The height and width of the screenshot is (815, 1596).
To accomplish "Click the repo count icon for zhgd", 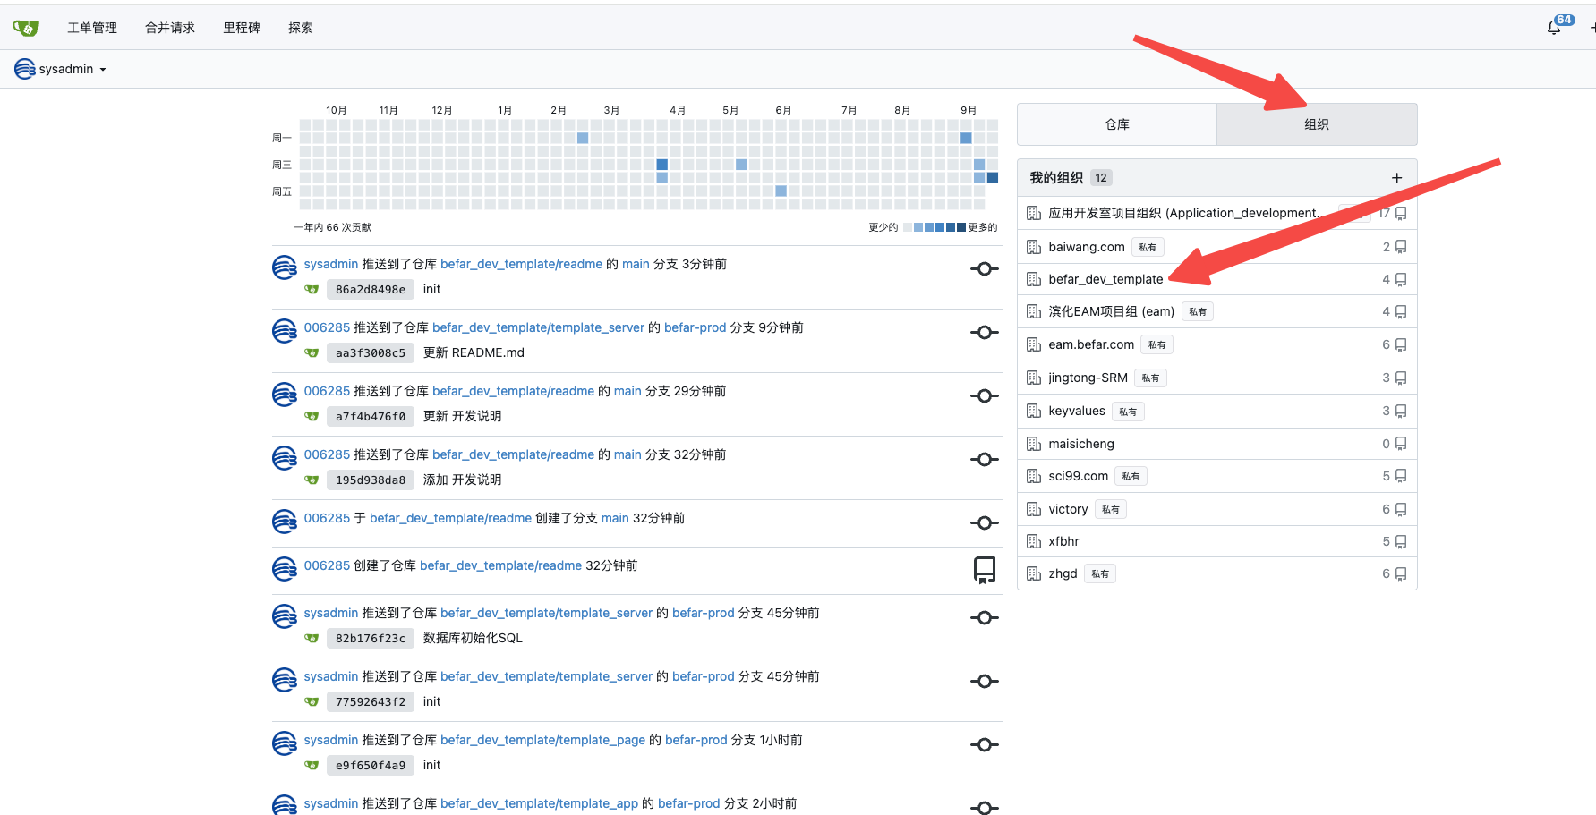I will (x=1401, y=573).
